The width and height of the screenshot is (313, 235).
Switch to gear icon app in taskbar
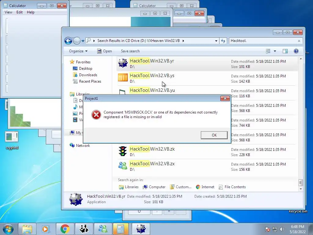pyautogui.click(x=141, y=229)
